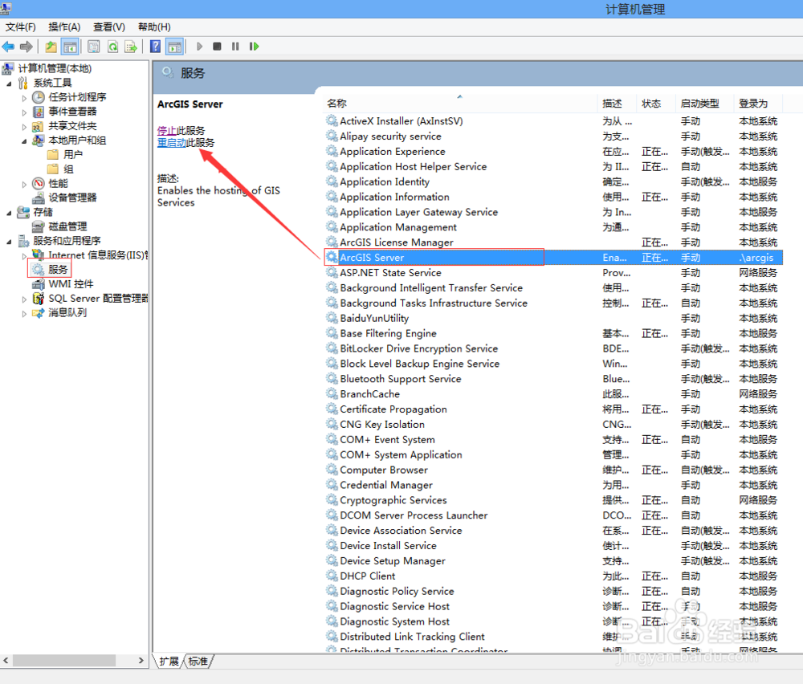Collapse the 服务和应用程序 tree node
The width and height of the screenshot is (803, 684).
[x=9, y=242]
